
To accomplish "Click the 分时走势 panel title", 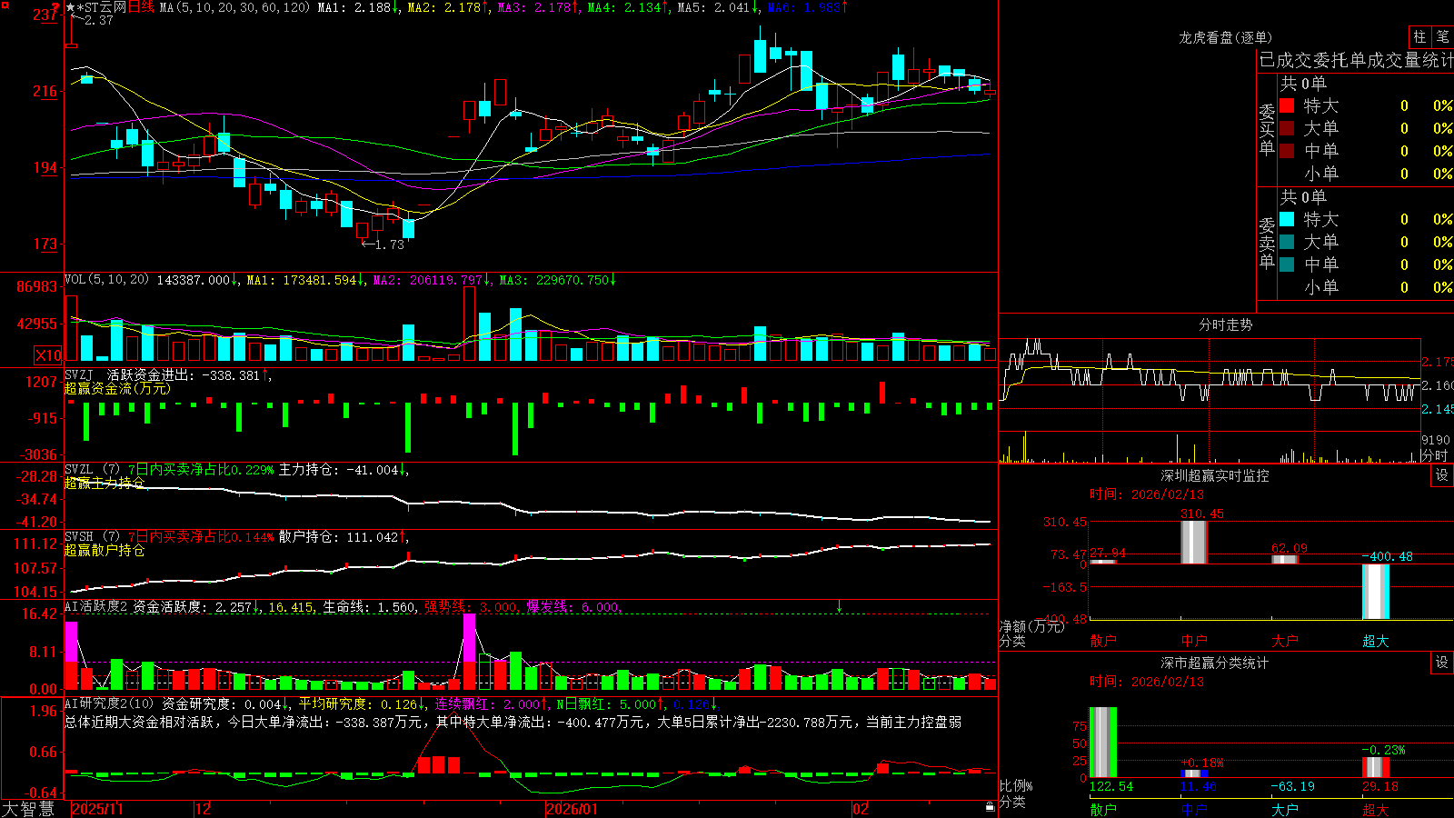I will coord(1226,324).
